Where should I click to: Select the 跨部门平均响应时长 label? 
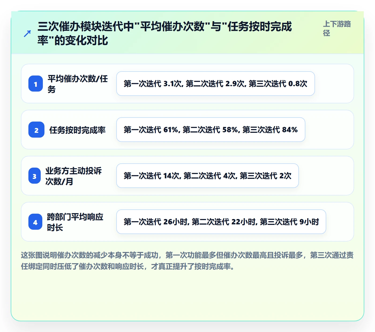(x=75, y=222)
